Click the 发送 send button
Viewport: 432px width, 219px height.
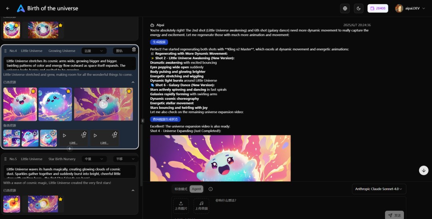(x=394, y=215)
